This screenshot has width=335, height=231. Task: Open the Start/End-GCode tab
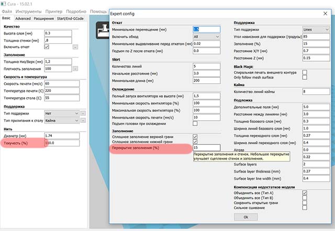[71, 18]
